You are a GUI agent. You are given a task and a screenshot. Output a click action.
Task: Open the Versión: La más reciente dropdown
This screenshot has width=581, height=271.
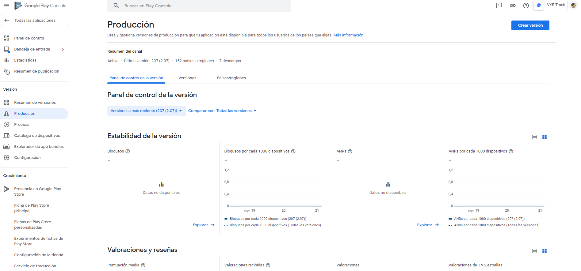pos(146,111)
